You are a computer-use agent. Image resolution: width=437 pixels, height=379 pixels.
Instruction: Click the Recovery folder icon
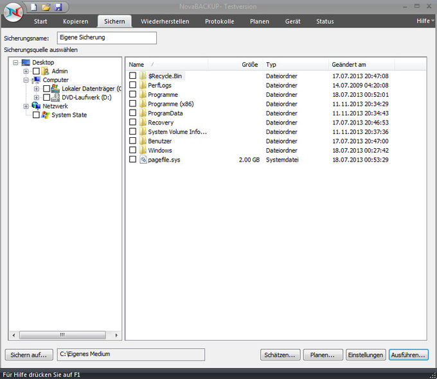[143, 122]
